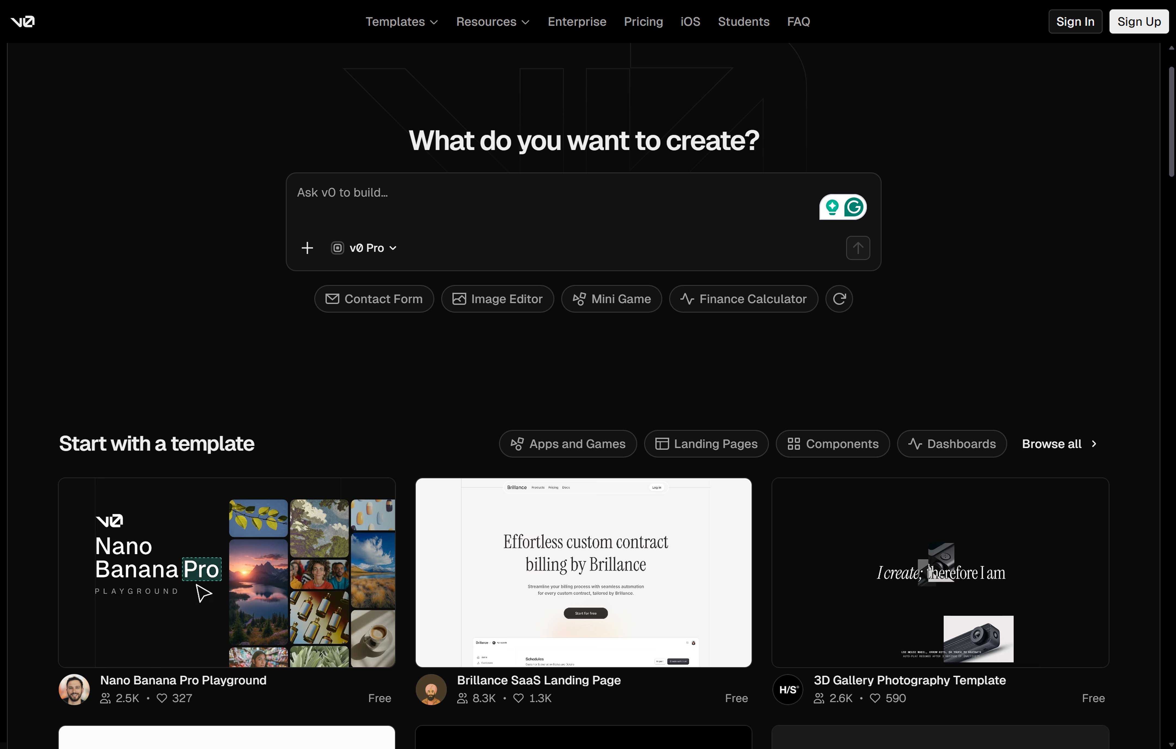Choose the Contact Form suggestion

pos(374,299)
